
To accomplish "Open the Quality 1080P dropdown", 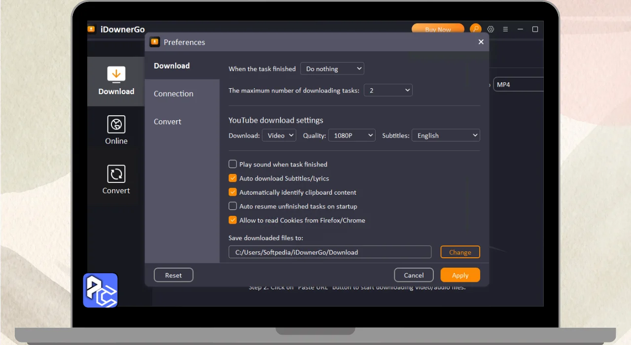I will [x=352, y=135].
